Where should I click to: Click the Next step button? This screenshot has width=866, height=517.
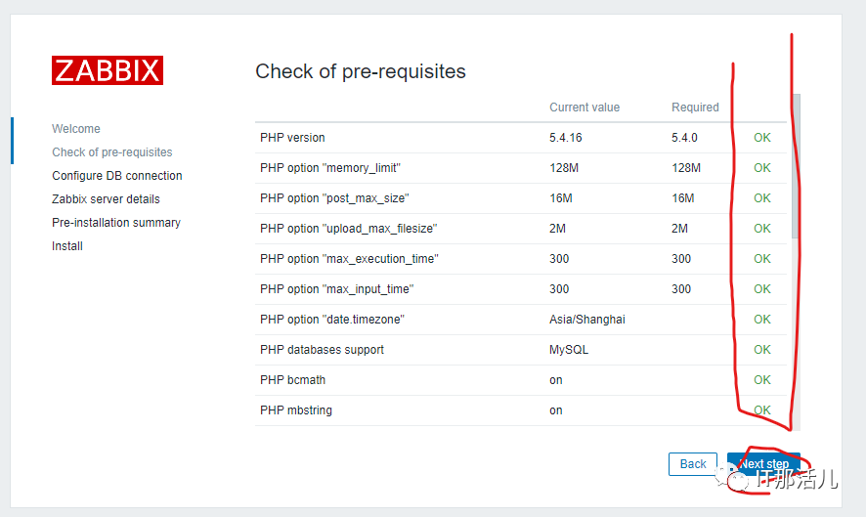(x=763, y=464)
